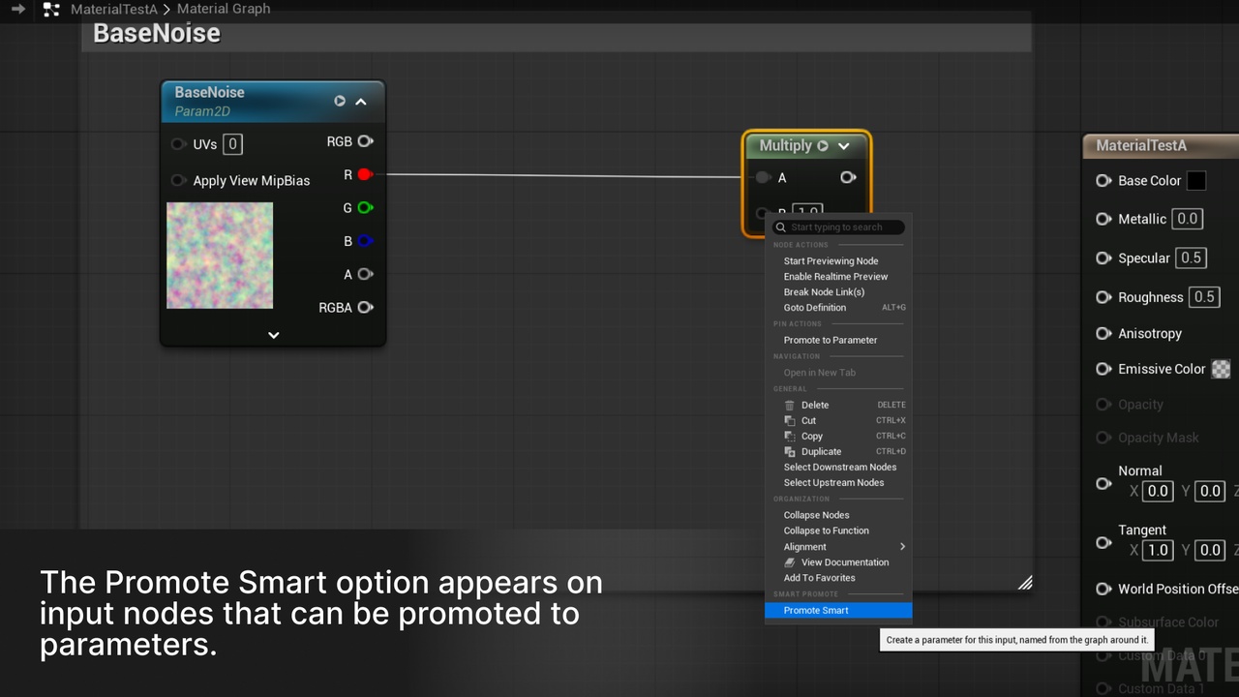Collapse the BaseNoise node with the up chevron
The width and height of the screenshot is (1239, 697).
361,102
